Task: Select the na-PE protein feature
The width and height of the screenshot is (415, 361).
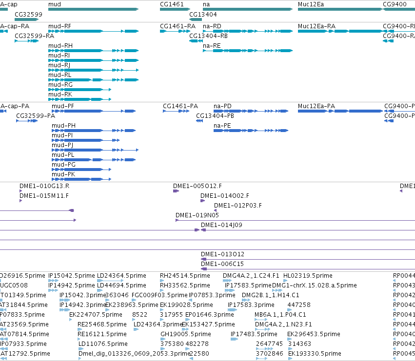Action: [251, 131]
